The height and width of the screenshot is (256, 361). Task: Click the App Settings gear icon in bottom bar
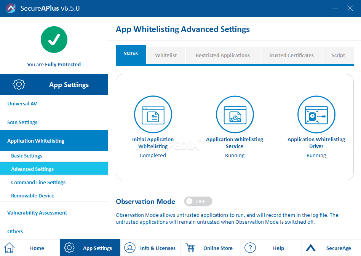[69, 248]
